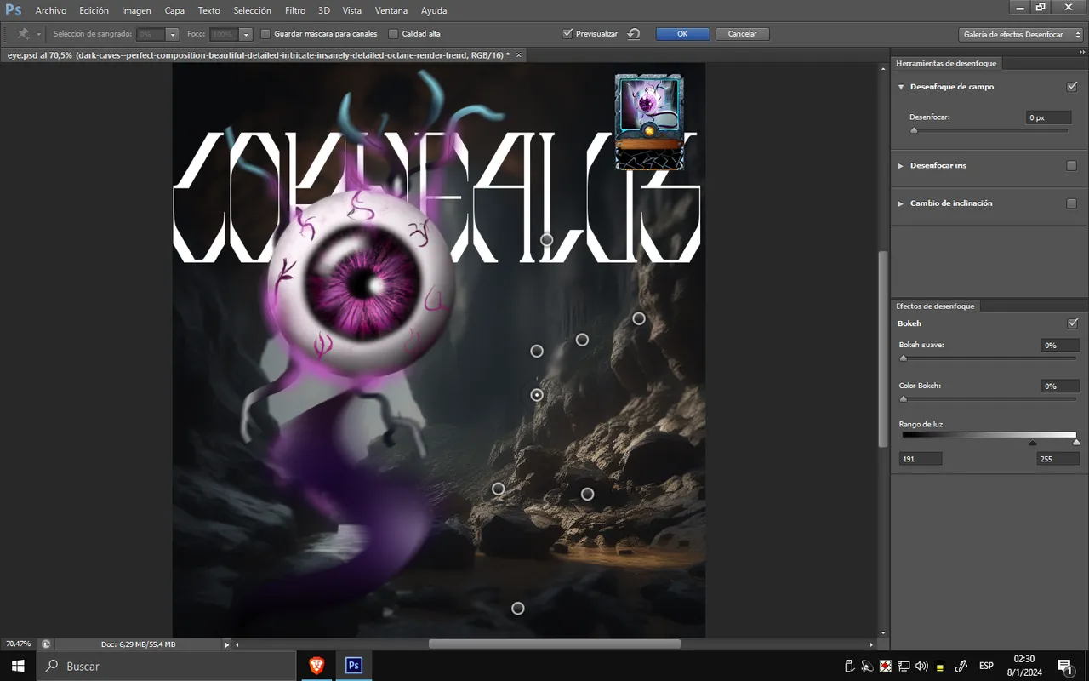Click the Brave browser taskbar icon

[316, 666]
